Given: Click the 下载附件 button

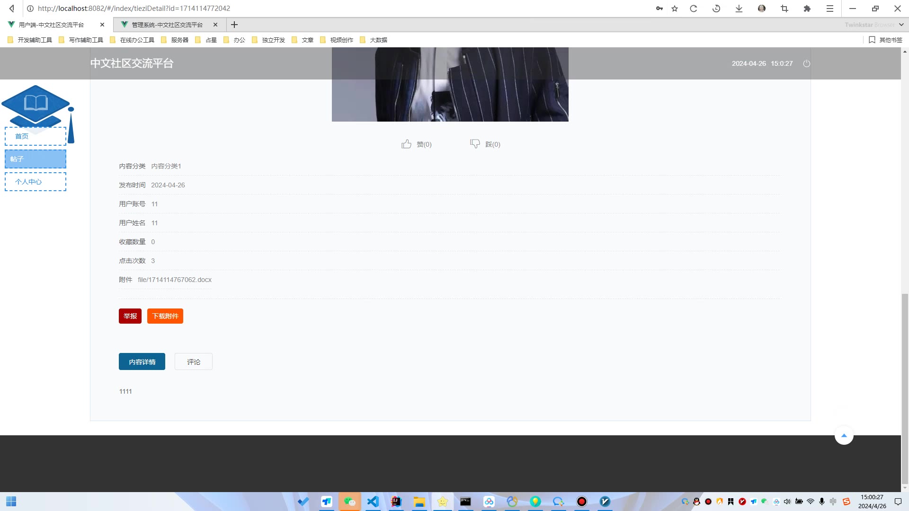Looking at the screenshot, I should [x=165, y=316].
